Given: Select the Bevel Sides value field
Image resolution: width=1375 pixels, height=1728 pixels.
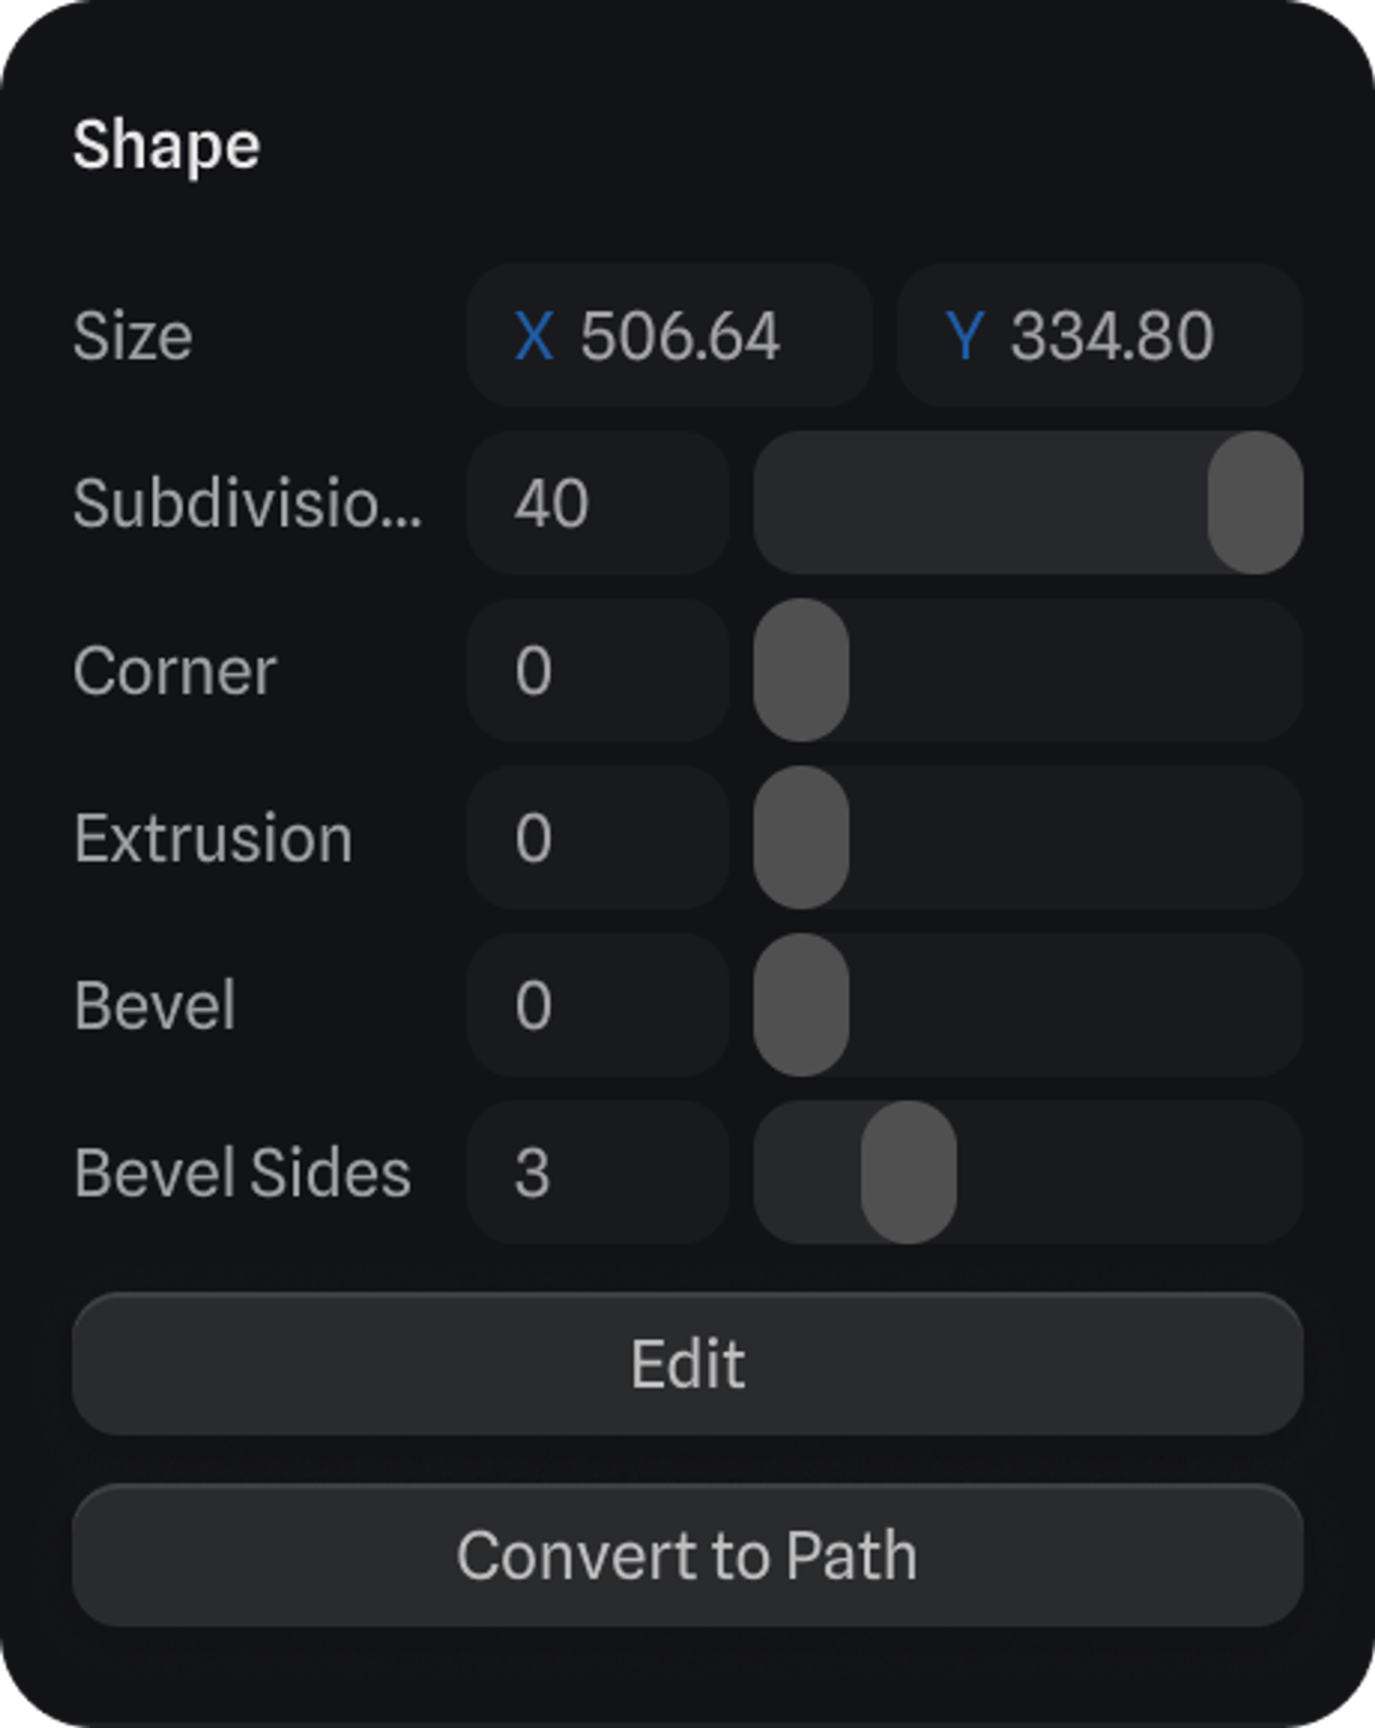Looking at the screenshot, I should [x=597, y=1172].
